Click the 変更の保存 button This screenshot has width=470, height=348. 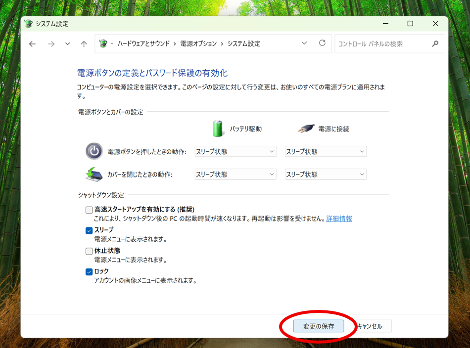[319, 326]
